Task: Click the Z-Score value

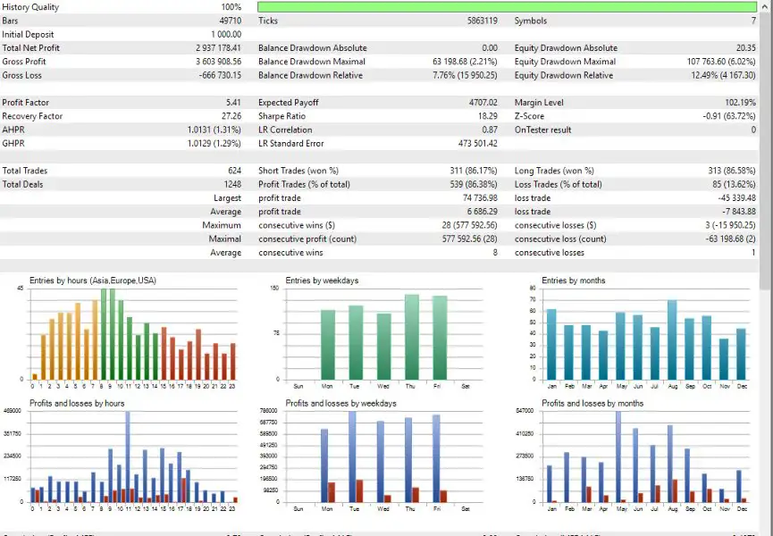Action: coord(728,116)
